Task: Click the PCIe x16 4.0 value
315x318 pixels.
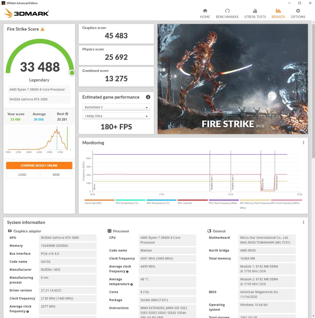Action: tap(68, 254)
